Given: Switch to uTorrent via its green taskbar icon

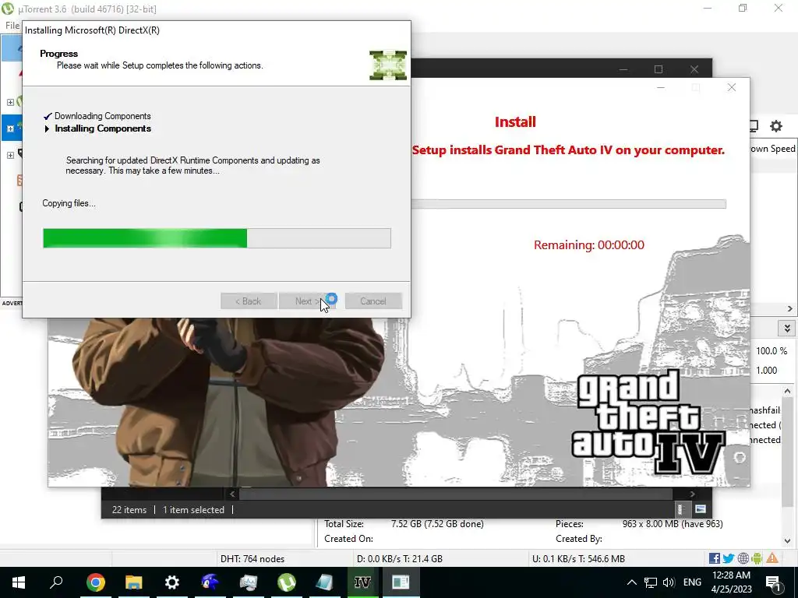Looking at the screenshot, I should (287, 582).
